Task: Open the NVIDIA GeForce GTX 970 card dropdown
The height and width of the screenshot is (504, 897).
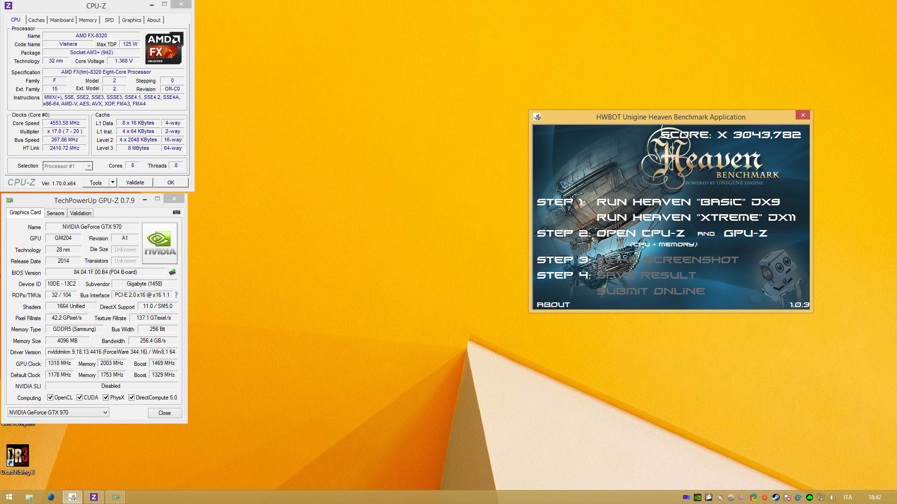Action: pyautogui.click(x=58, y=413)
